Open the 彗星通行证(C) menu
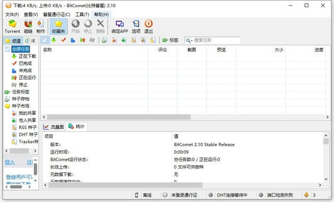Viewport: 334px width, 202px height. pyautogui.click(x=57, y=14)
